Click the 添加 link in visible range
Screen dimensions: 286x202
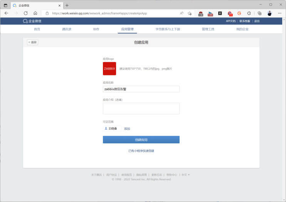pyautogui.click(x=127, y=129)
